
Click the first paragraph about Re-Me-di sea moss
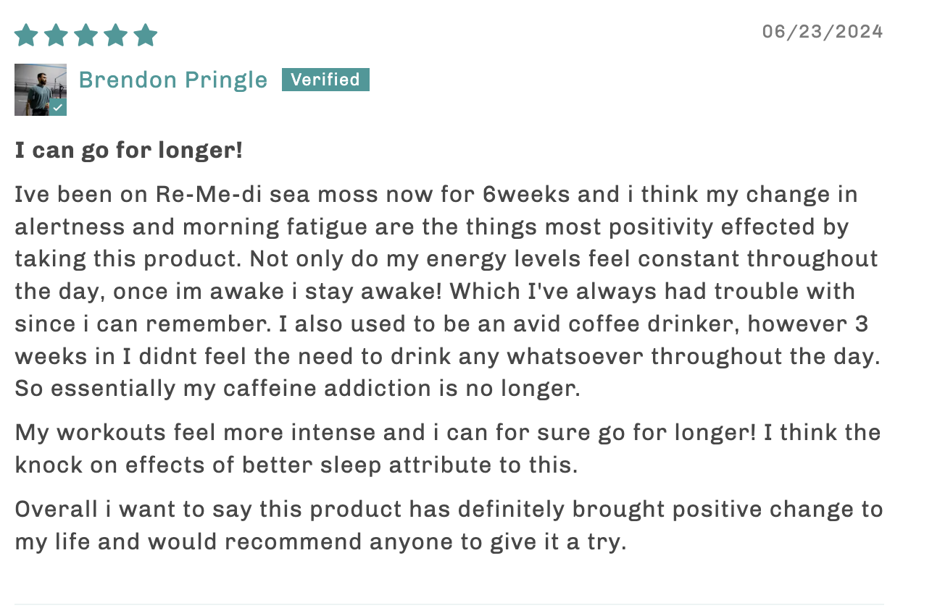(448, 292)
